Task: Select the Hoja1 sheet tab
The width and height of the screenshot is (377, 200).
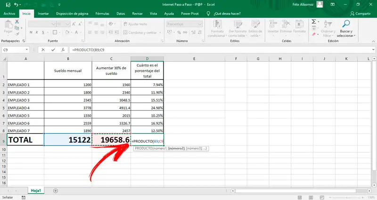Action: pos(35,191)
